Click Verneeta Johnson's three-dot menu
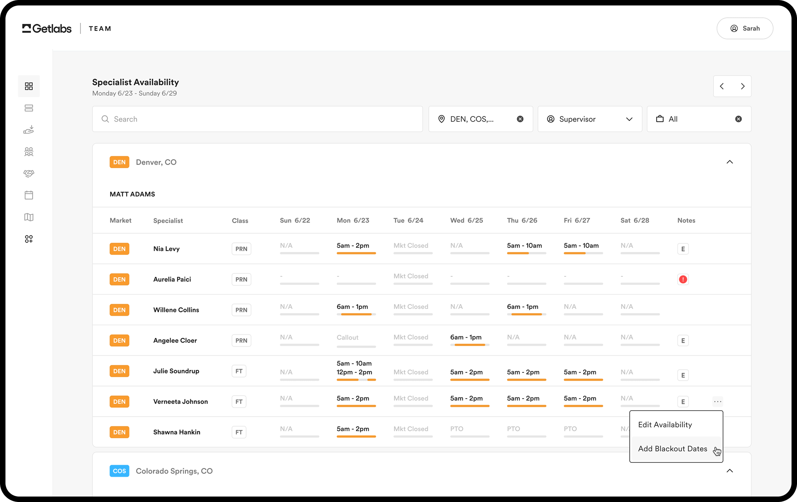The image size is (797, 502). pos(718,402)
